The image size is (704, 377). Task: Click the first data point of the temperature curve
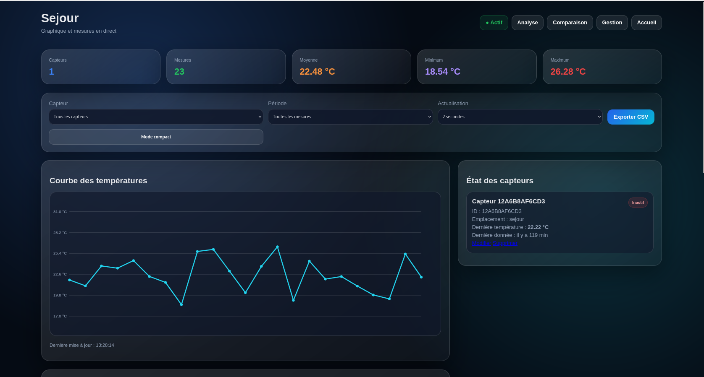pos(69,280)
